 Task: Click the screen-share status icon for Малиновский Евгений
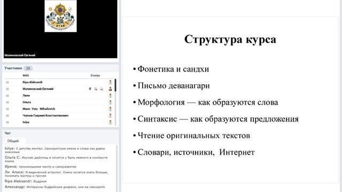(x=102, y=89)
